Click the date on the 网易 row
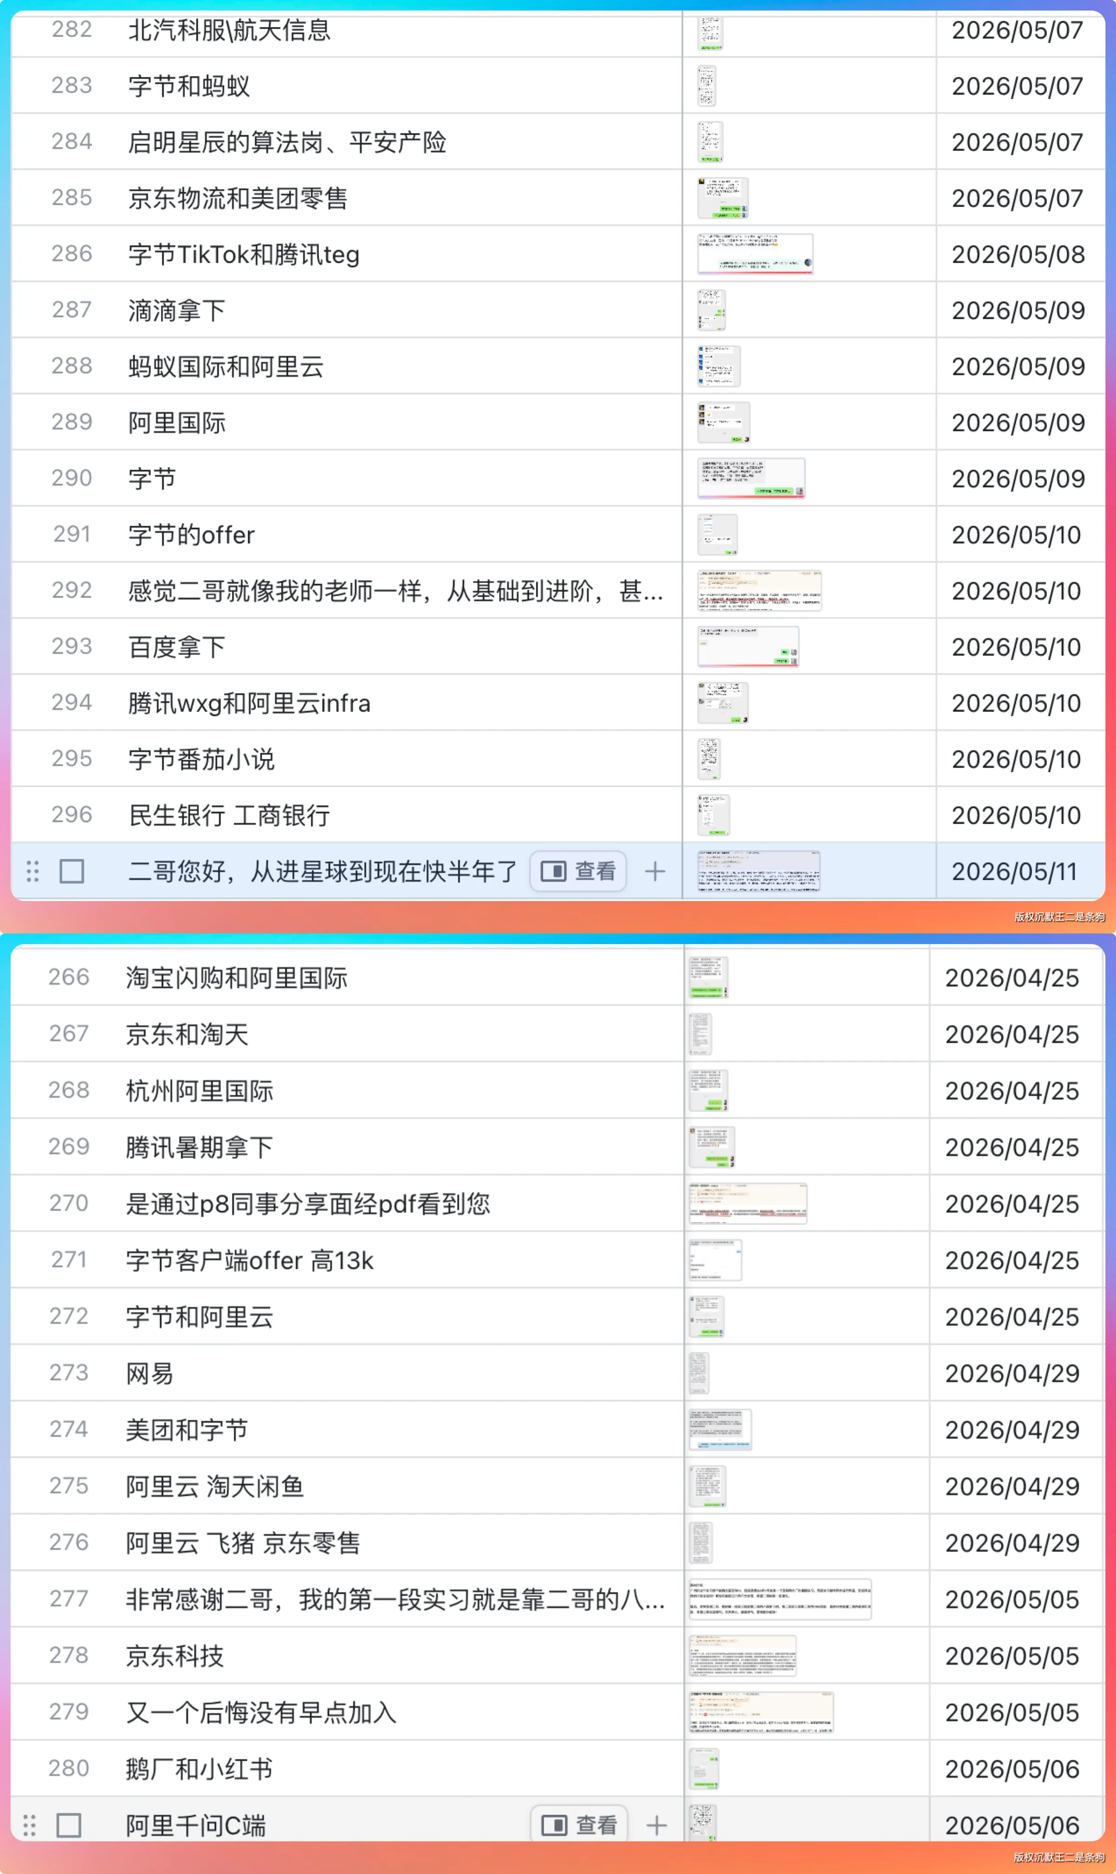The height and width of the screenshot is (1874, 1116). coord(1012,1373)
